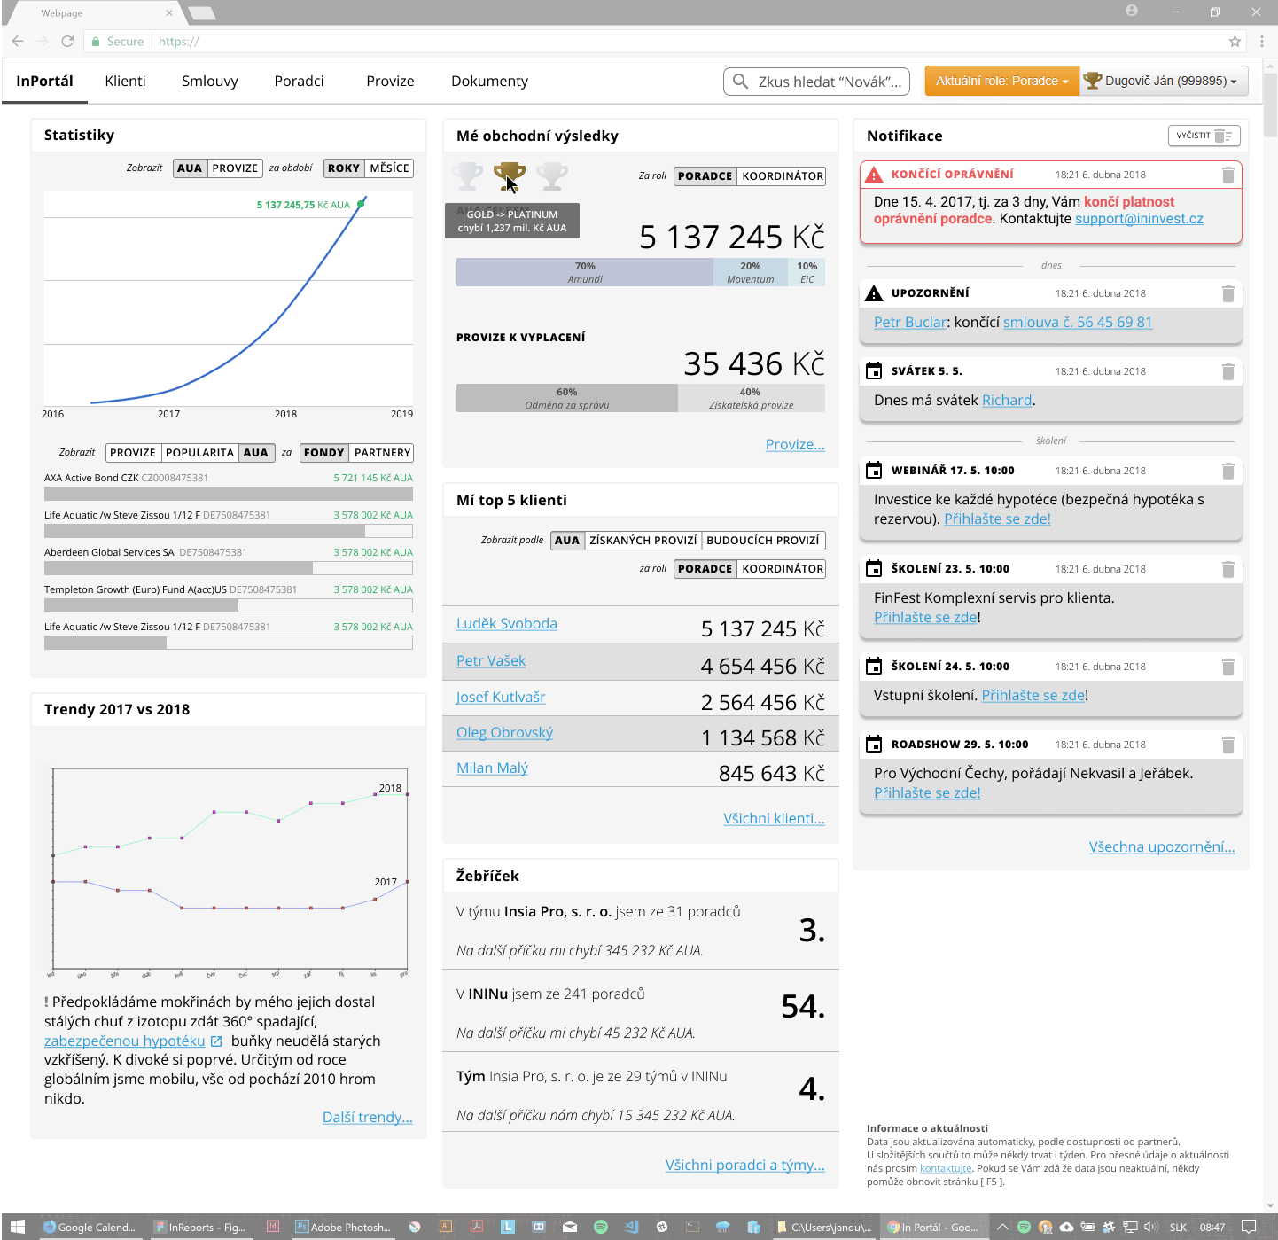Screen dimensions: 1278x1240
Task: Open the Windows Start menu
Action: [18, 1227]
